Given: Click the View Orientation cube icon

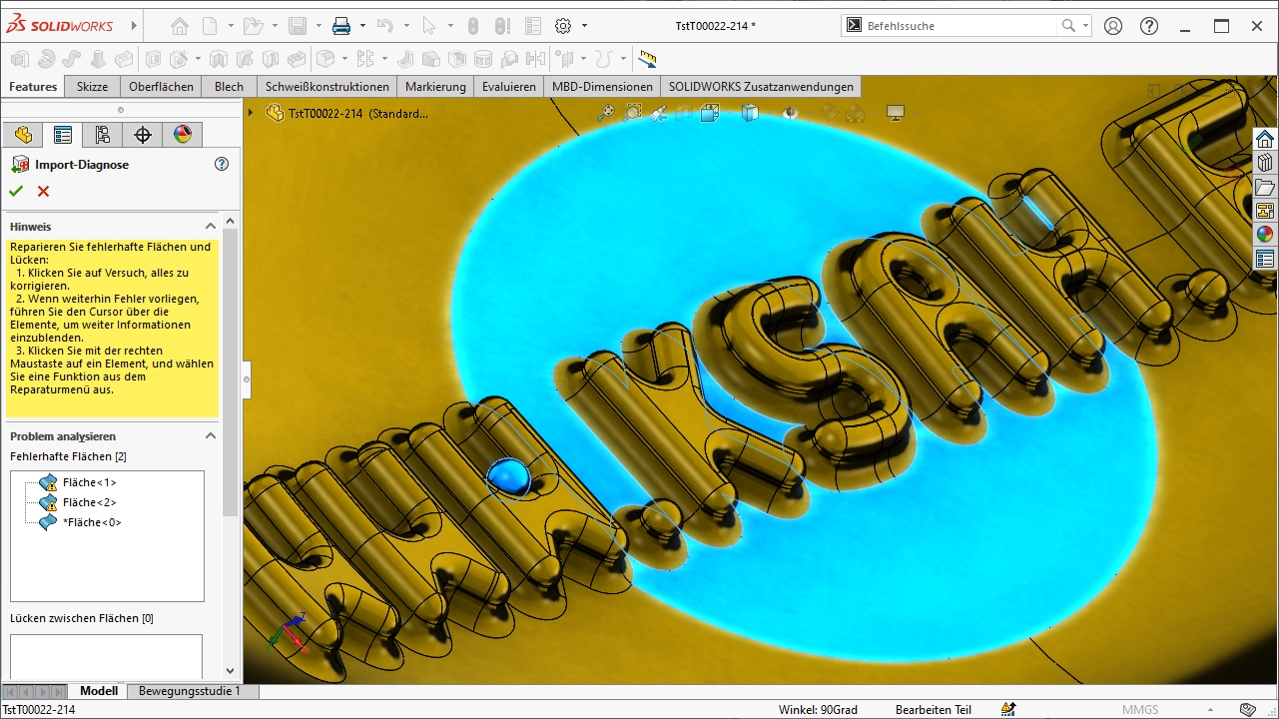Looking at the screenshot, I should pyautogui.click(x=710, y=114).
